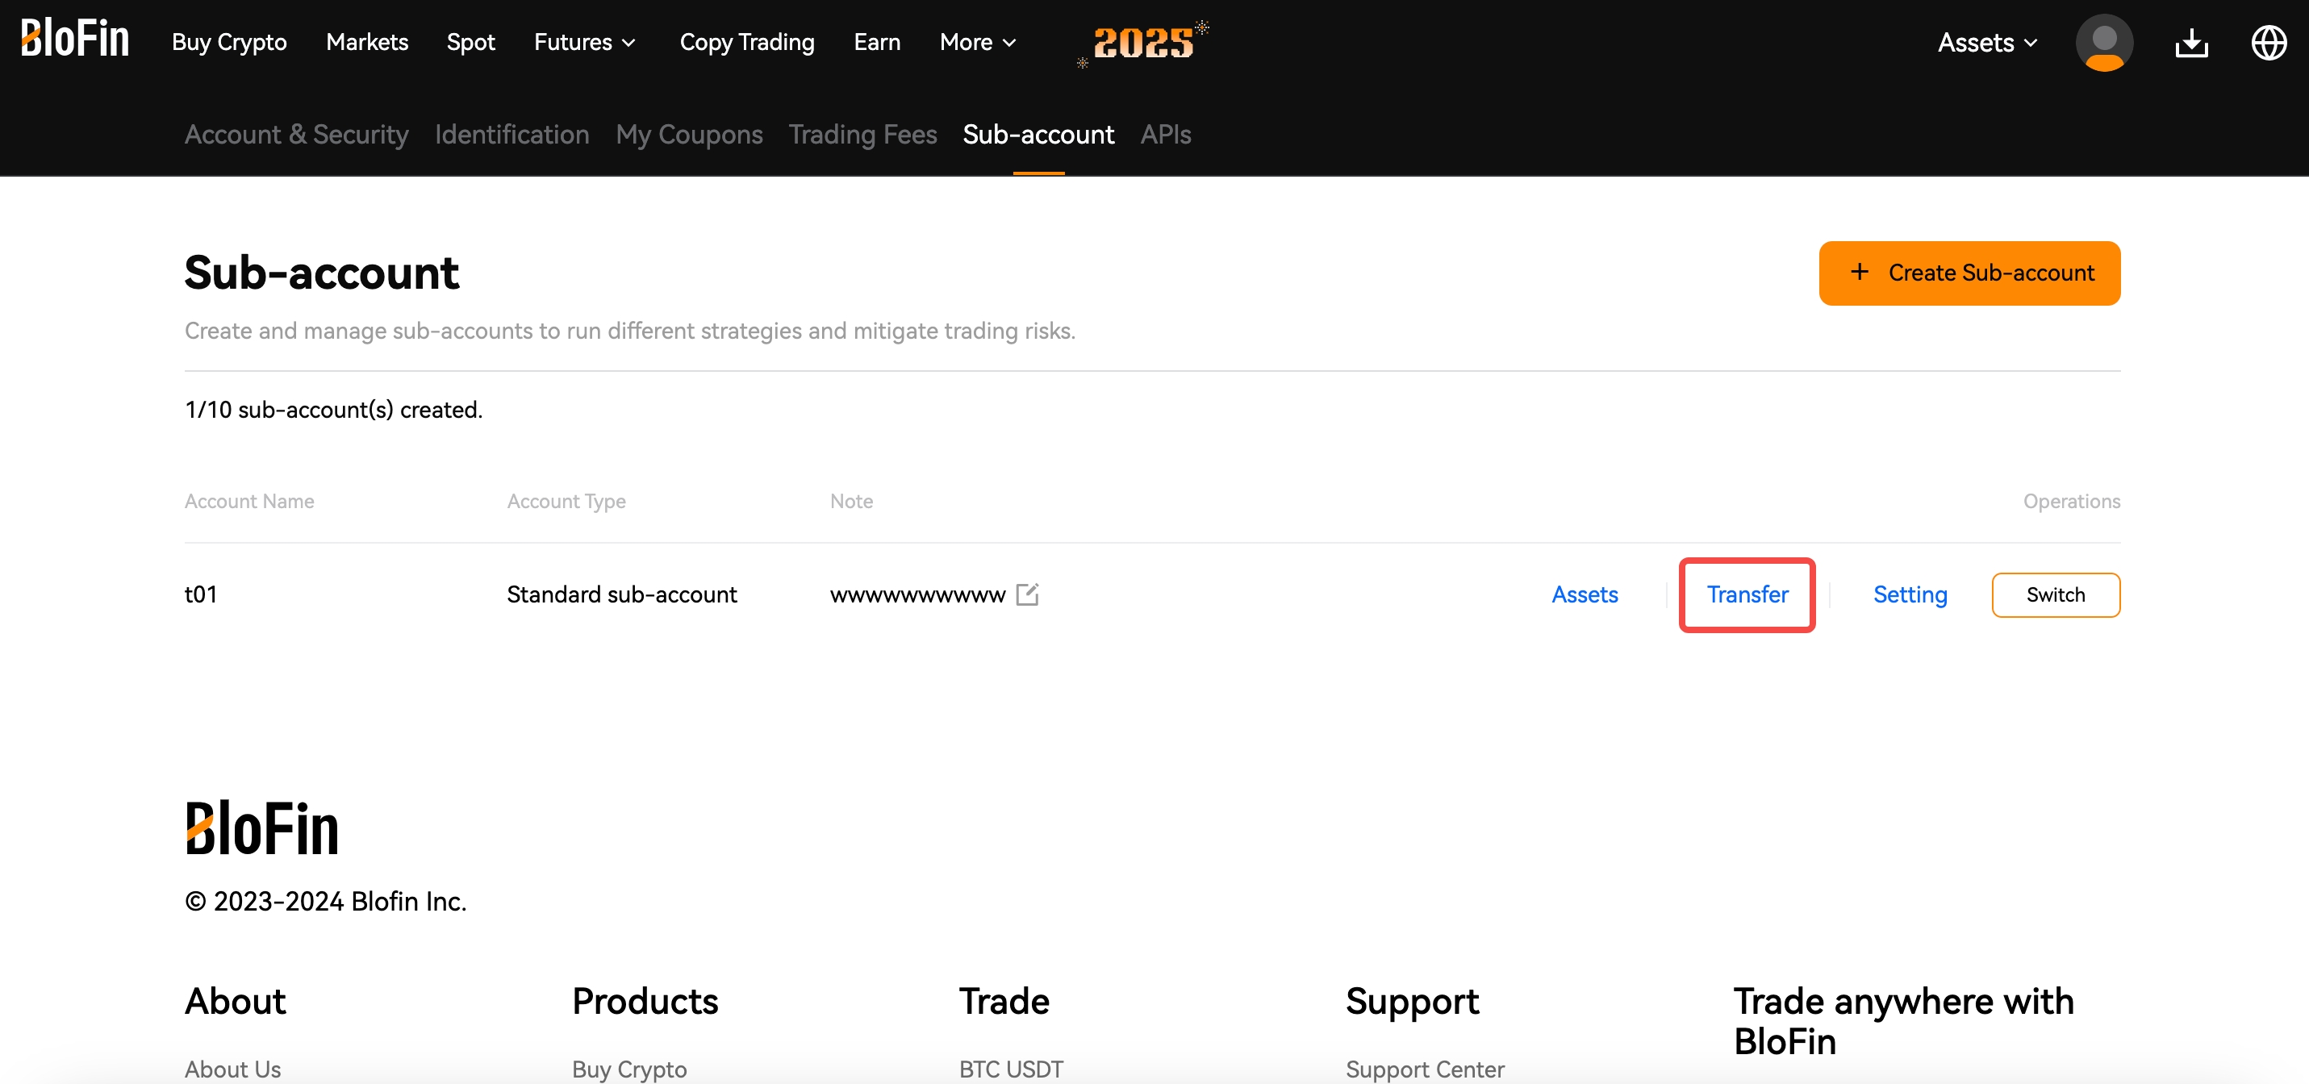Expand the Futures dropdown menu
Viewport: 2309px width, 1084px height.
click(584, 42)
